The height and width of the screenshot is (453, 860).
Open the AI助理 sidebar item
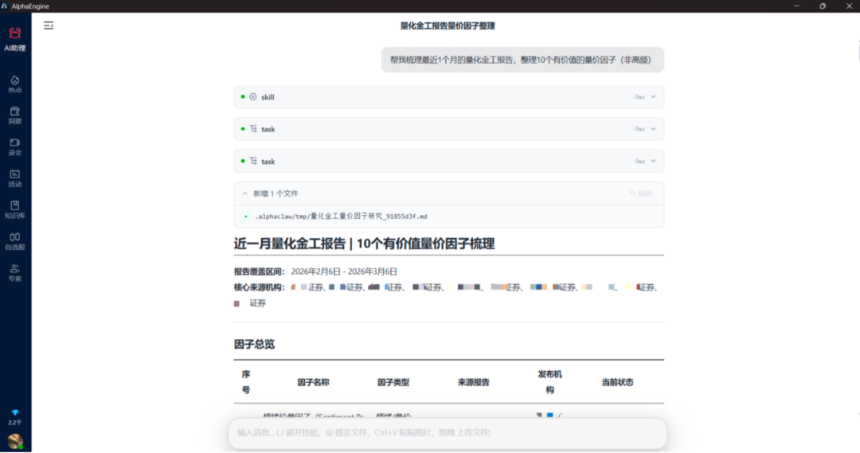pyautogui.click(x=15, y=40)
